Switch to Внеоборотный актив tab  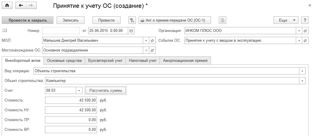point(23,61)
